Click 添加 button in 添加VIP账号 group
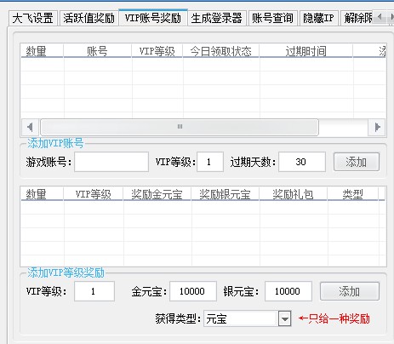This screenshot has height=344, width=394. point(357,162)
